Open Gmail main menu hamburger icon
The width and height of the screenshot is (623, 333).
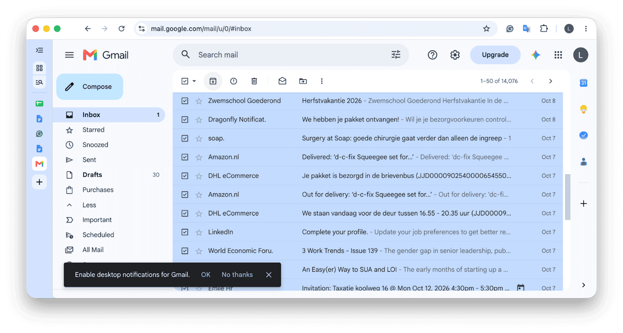69,55
